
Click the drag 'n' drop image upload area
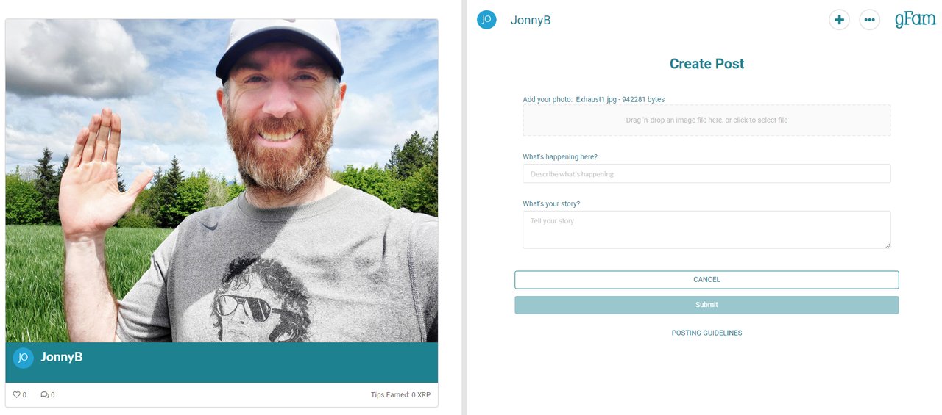(x=706, y=120)
